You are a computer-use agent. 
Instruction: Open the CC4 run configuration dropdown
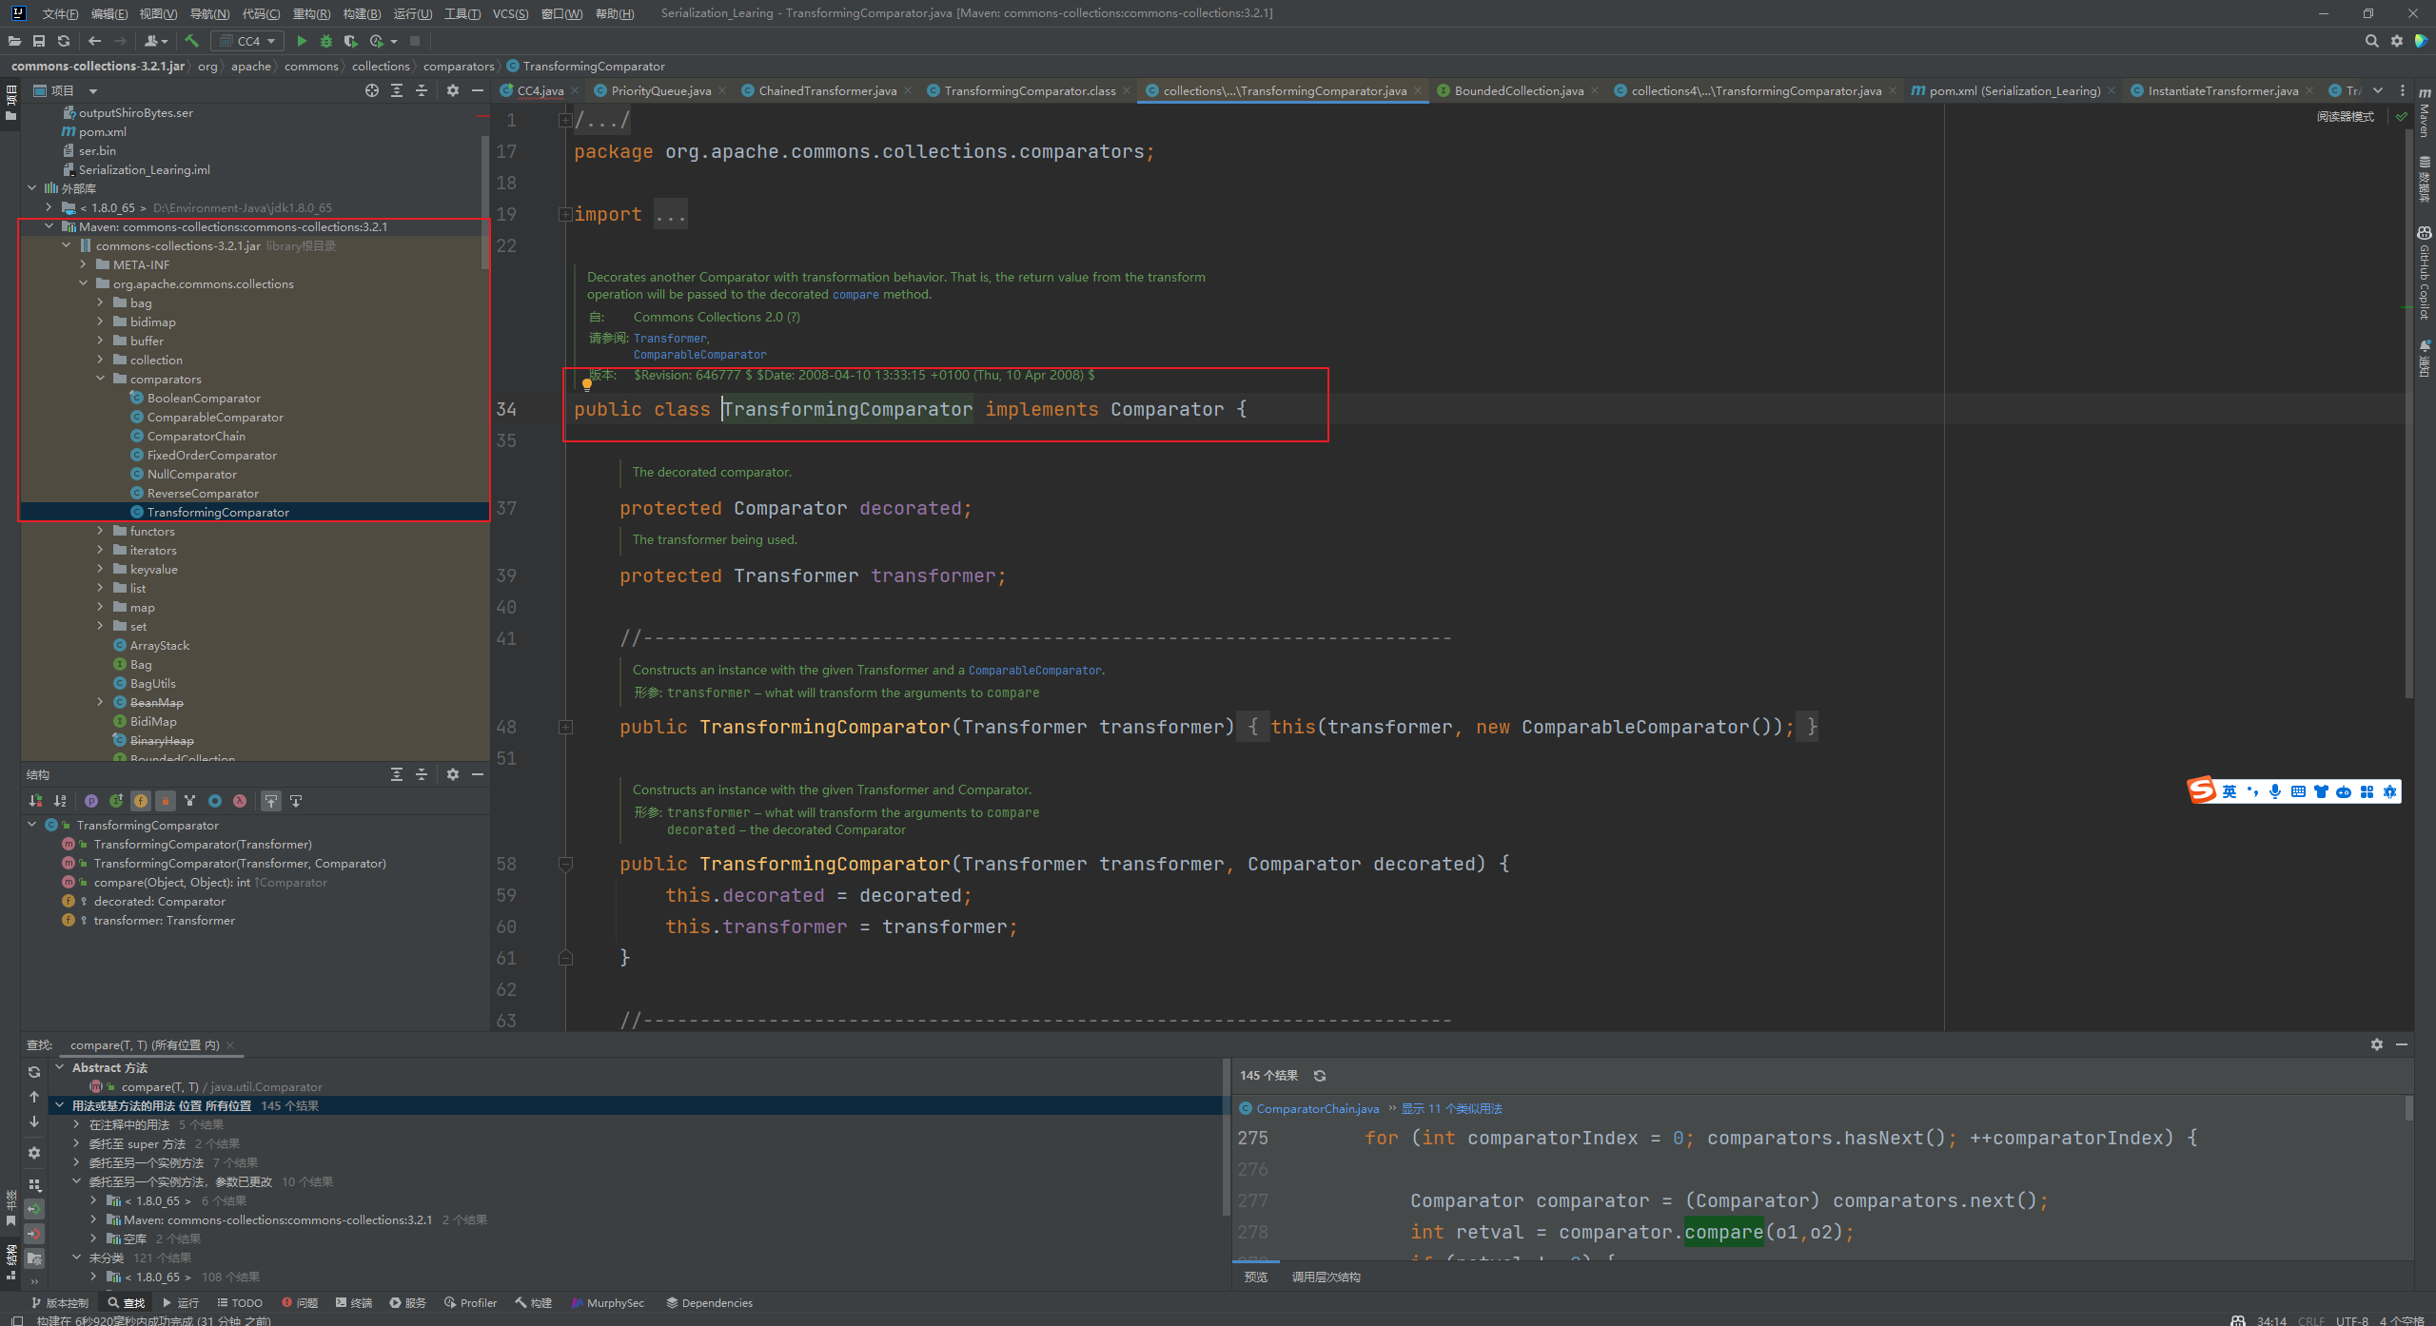click(247, 41)
